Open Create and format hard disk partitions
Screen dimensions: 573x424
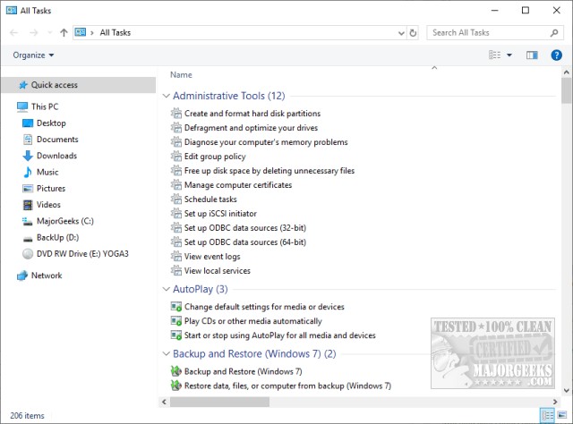click(x=252, y=114)
